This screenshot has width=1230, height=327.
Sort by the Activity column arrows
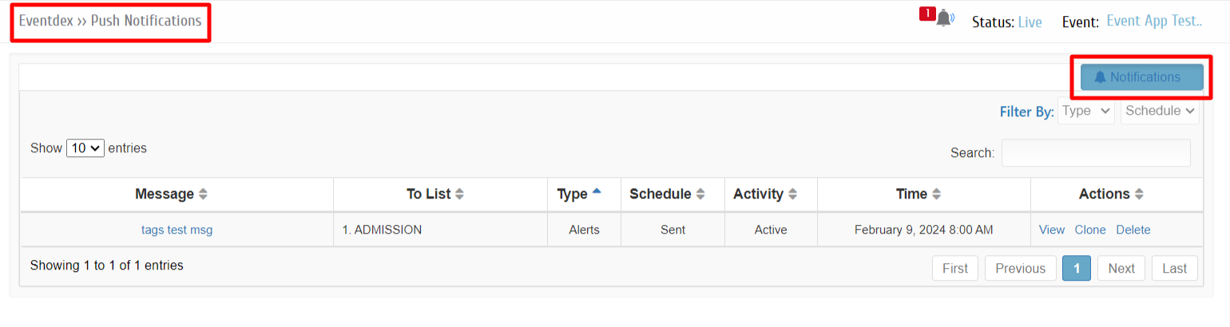coord(792,194)
